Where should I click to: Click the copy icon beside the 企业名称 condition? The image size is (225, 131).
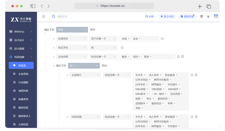pyautogui.click(x=183, y=56)
